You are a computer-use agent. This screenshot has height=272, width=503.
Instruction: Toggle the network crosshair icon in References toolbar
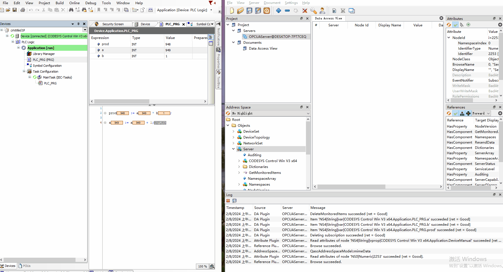[x=468, y=113]
